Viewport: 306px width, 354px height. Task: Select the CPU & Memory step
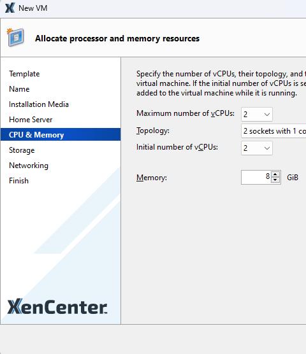click(61, 134)
